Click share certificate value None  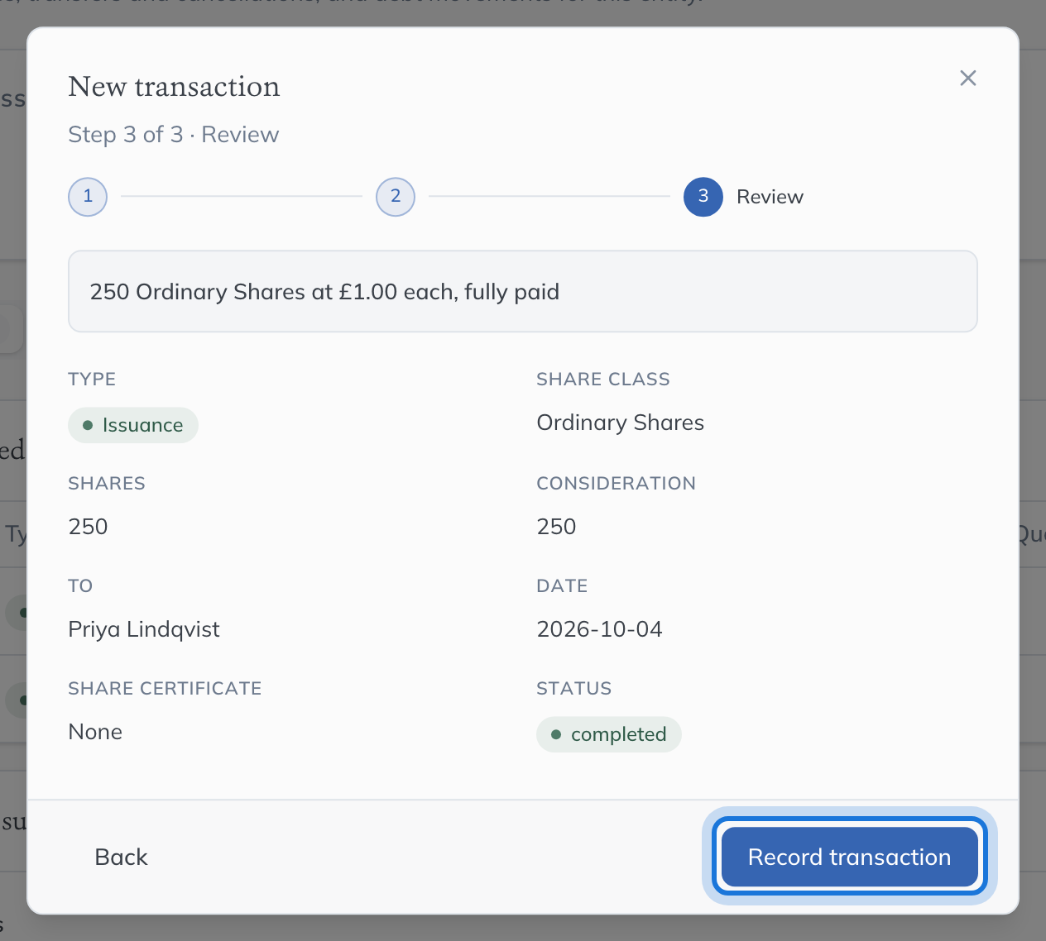click(95, 732)
